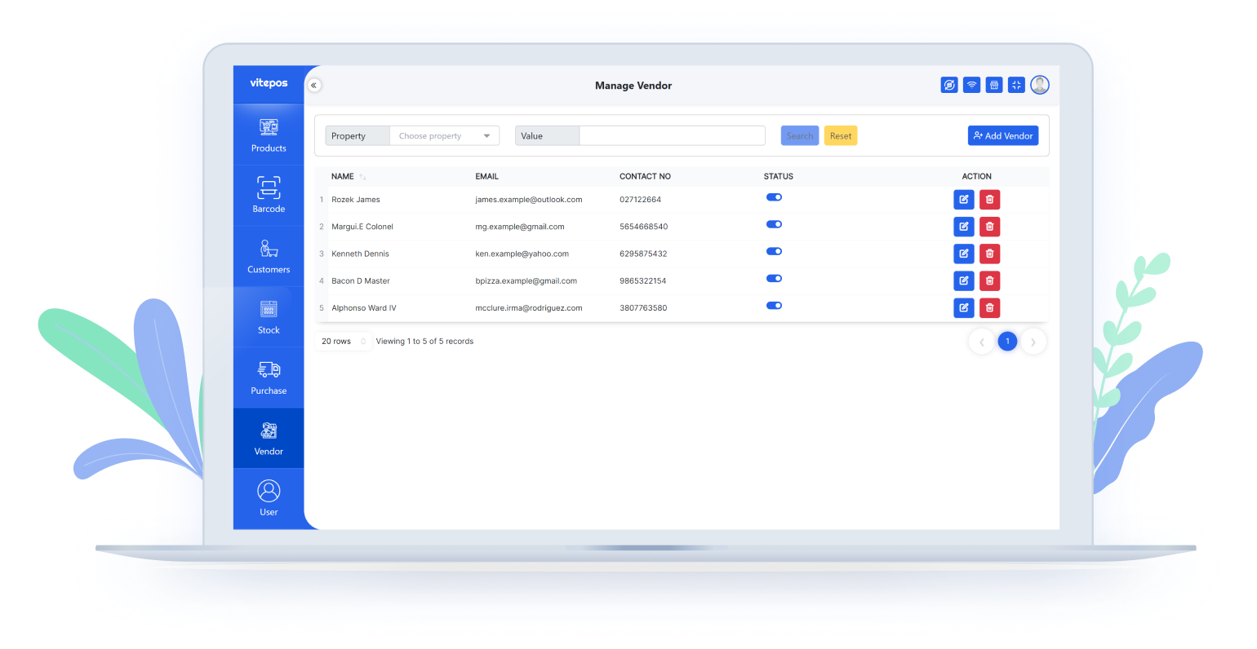Click email mg.example@gmail.com
The image size is (1257, 649).
(x=520, y=227)
